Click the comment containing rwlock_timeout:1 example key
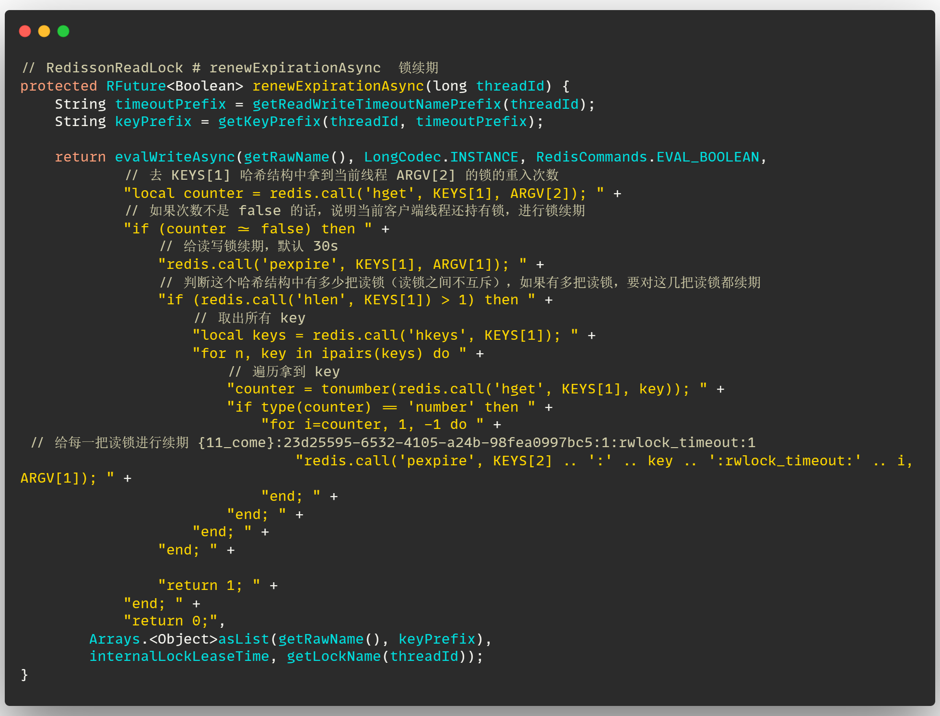The height and width of the screenshot is (716, 940). [393, 442]
